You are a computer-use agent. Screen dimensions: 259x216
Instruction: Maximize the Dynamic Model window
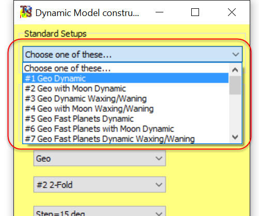point(195,12)
